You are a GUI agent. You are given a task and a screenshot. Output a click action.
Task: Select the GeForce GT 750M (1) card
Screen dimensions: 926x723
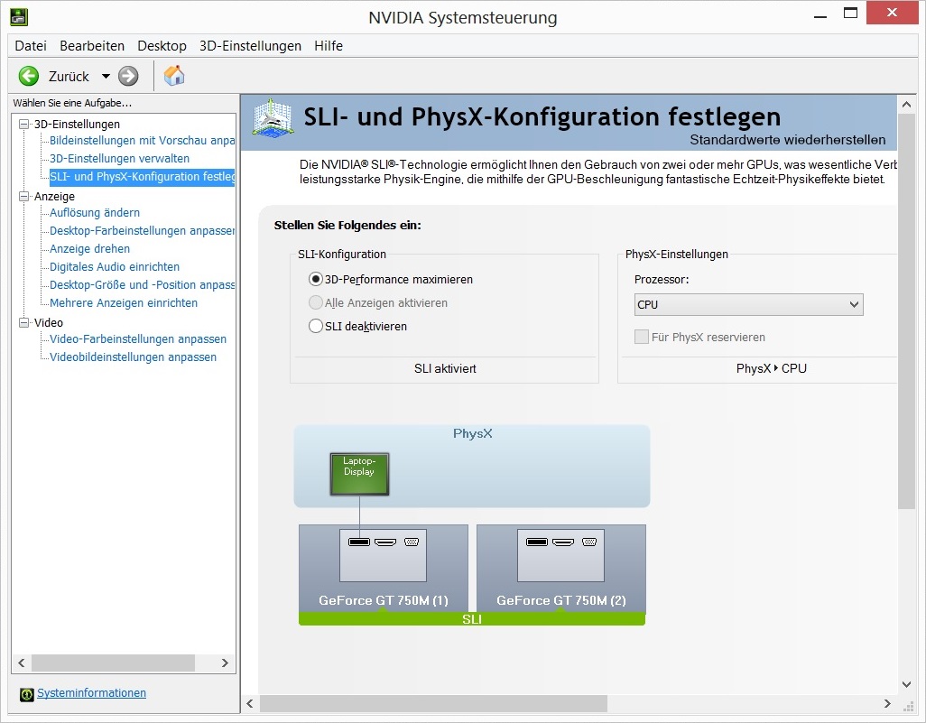pos(384,569)
